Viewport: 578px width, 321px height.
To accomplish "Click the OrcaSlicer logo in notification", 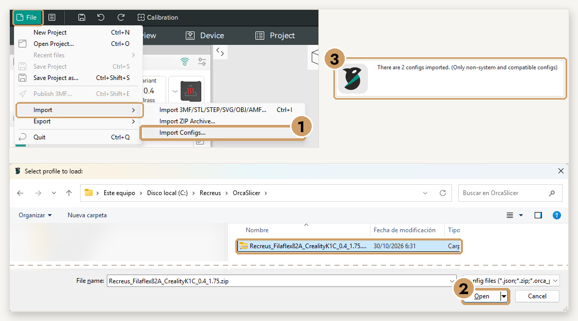I will point(352,78).
